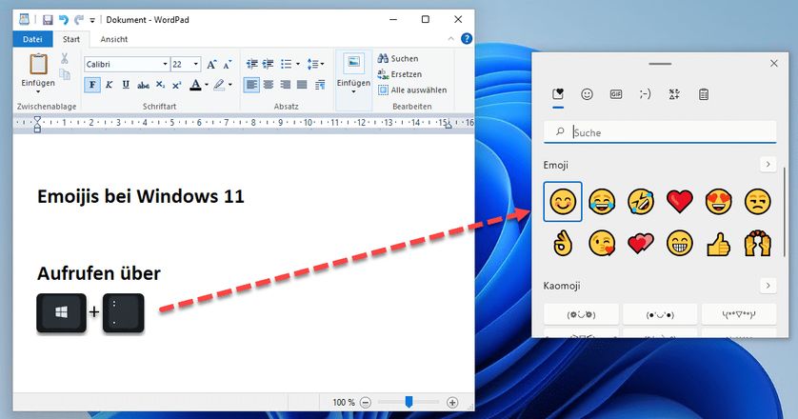The height and width of the screenshot is (419, 798).
Task: Click the Einfügen clipboard paste icon
Action: (38, 64)
